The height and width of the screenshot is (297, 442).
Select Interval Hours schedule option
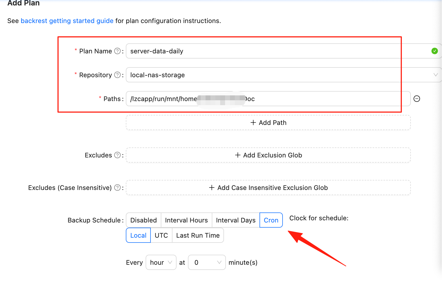(186, 220)
